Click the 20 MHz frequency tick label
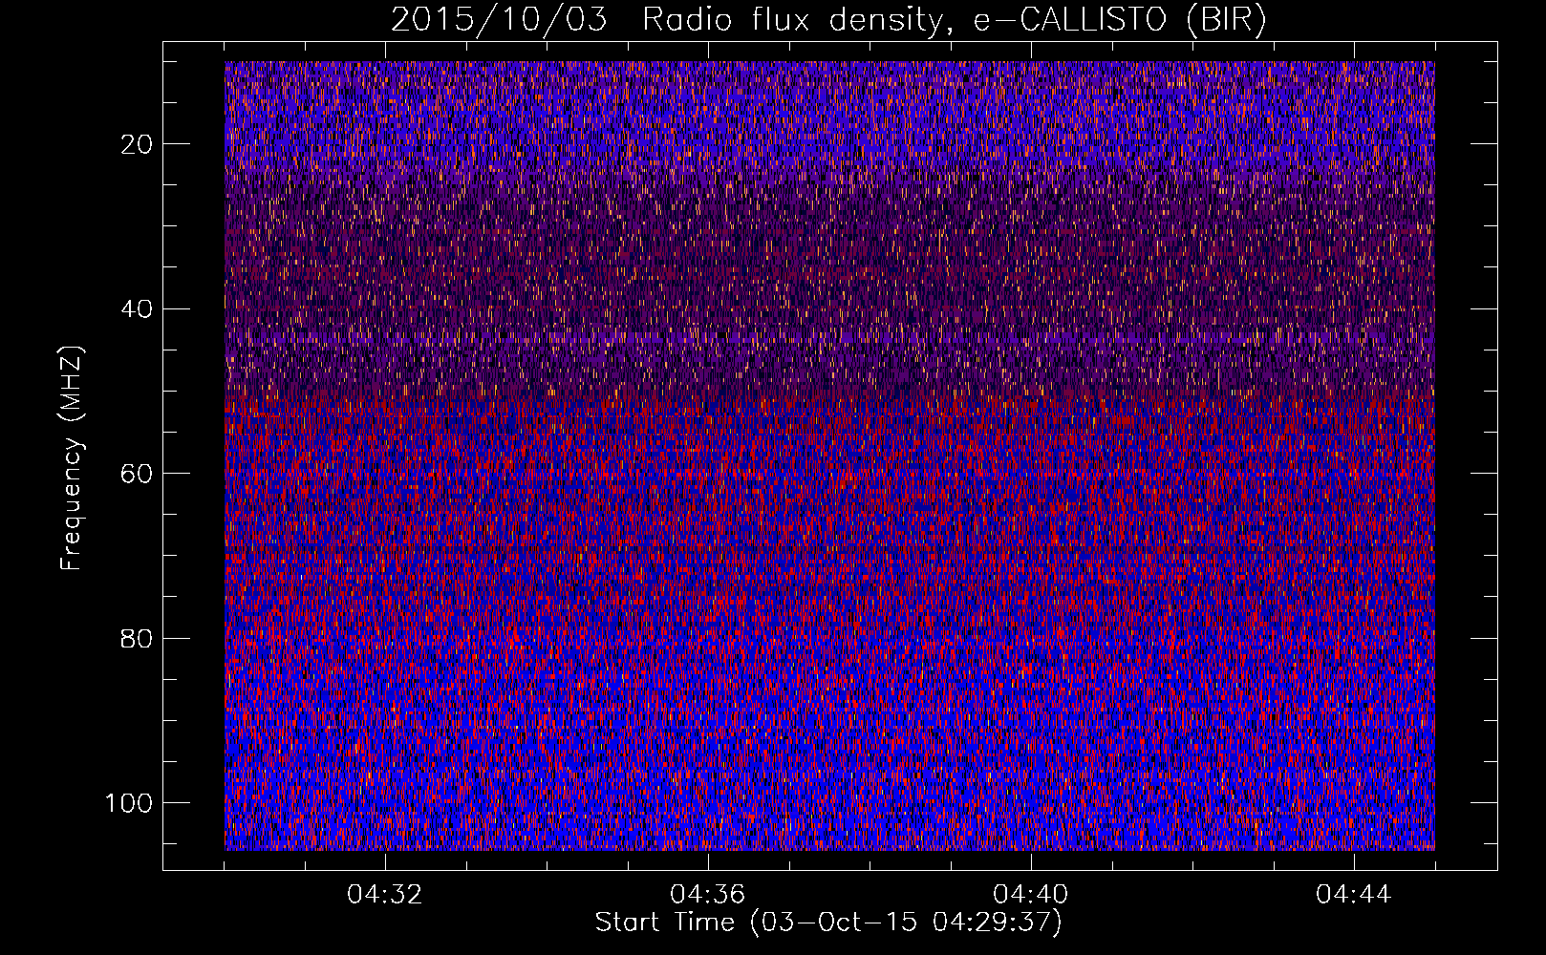This screenshot has width=1546, height=955. pyautogui.click(x=138, y=144)
